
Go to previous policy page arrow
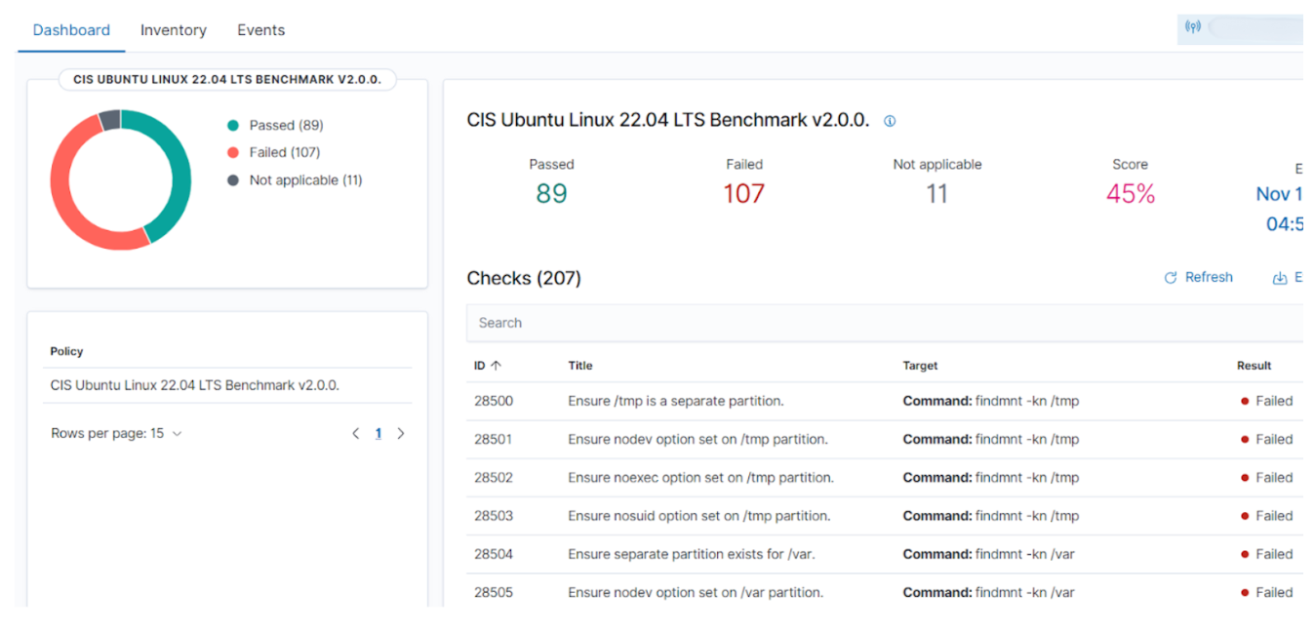356,433
